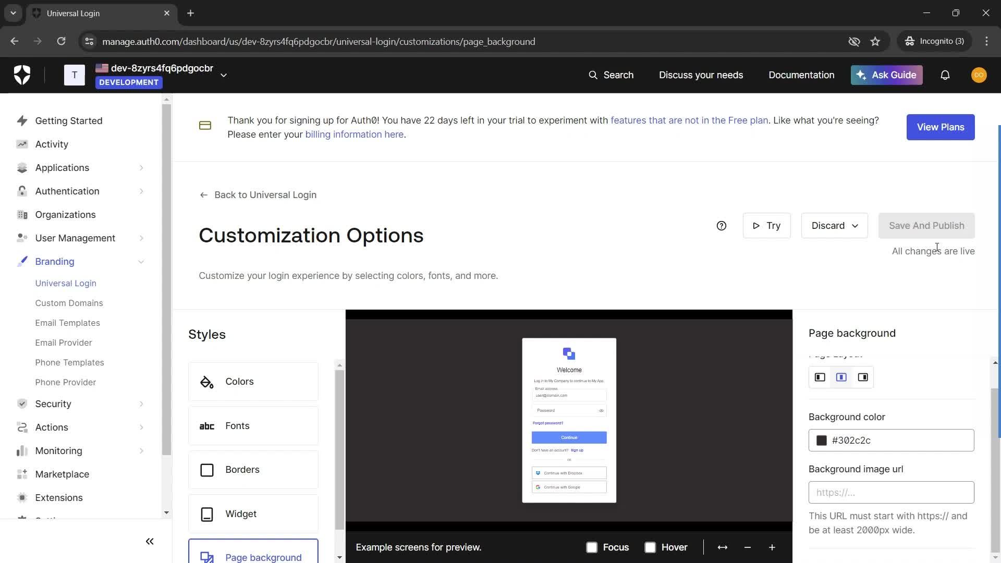Click Save And Publish button
The image size is (1001, 563).
click(926, 226)
